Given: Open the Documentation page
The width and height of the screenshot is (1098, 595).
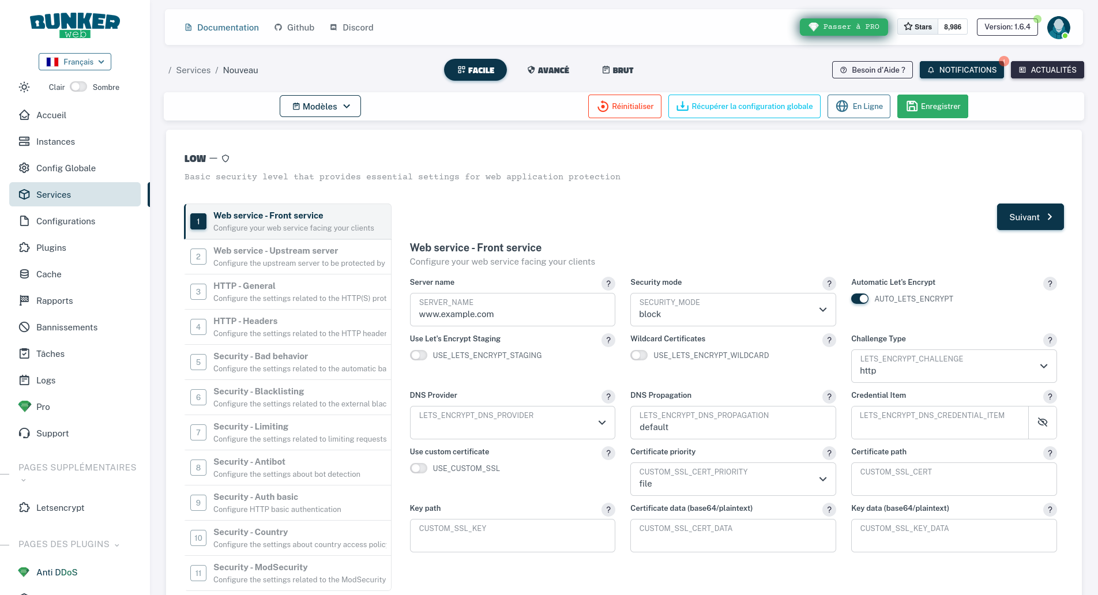Looking at the screenshot, I should pyautogui.click(x=221, y=27).
